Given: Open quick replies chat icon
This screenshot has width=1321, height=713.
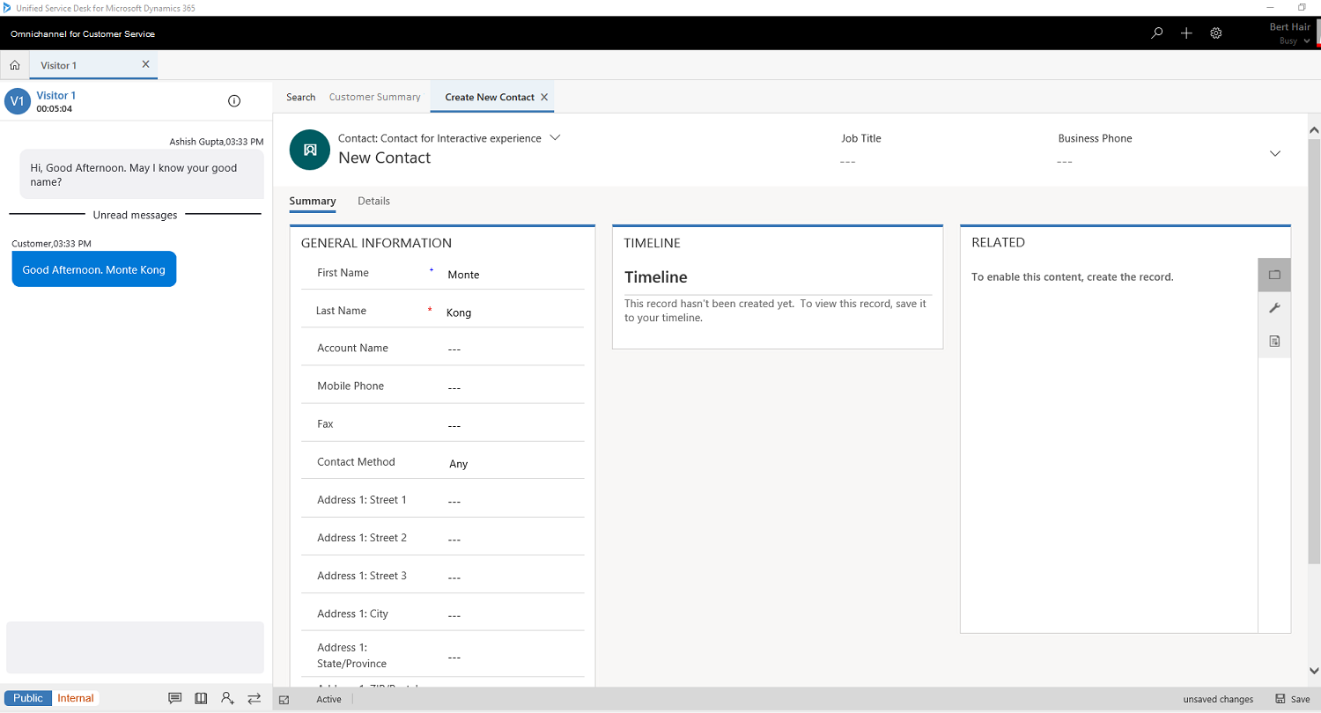Looking at the screenshot, I should [175, 698].
